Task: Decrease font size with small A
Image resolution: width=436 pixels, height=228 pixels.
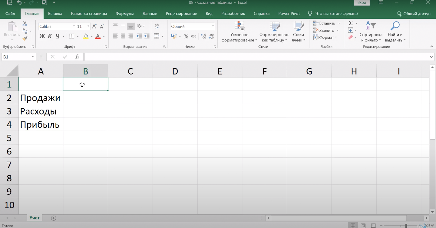Action: tap(102, 26)
